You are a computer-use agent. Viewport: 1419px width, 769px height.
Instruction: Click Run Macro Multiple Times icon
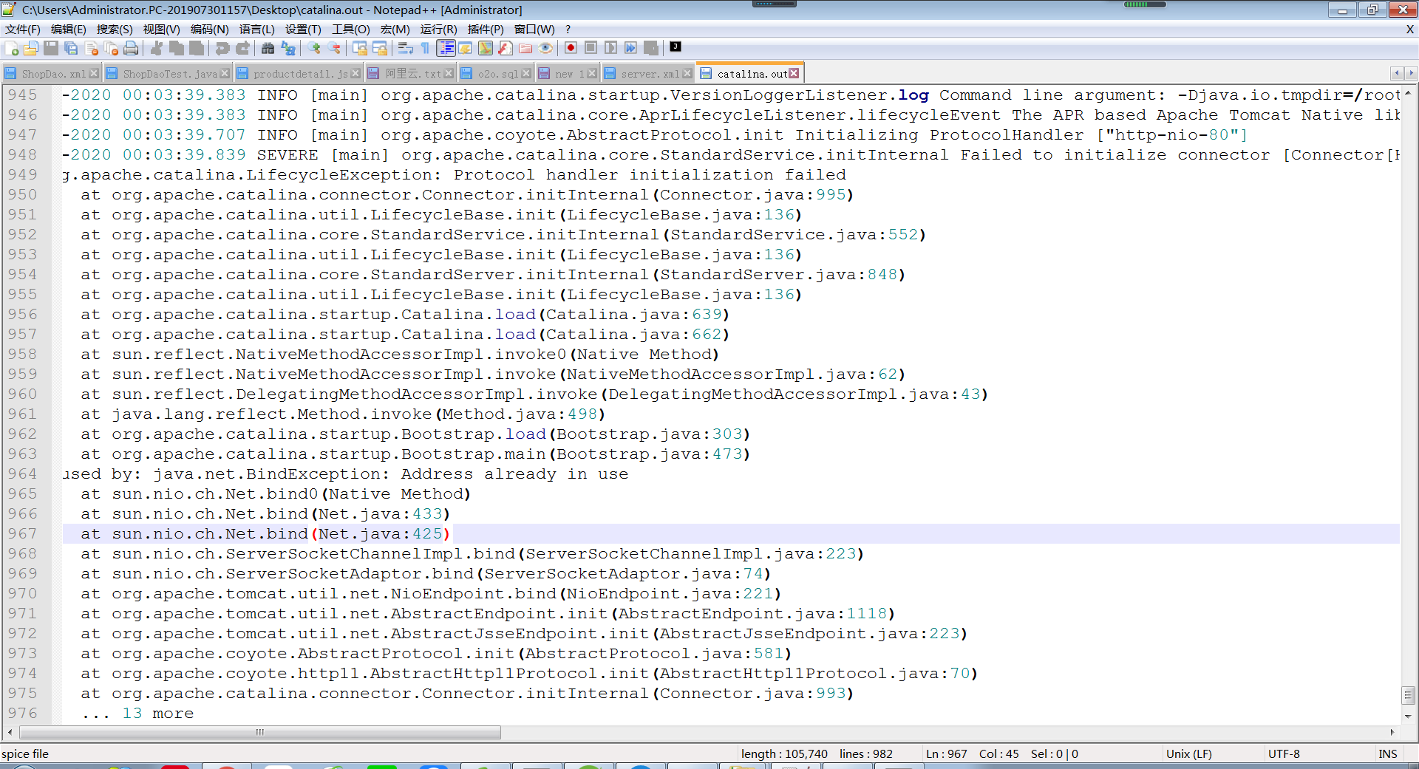pyautogui.click(x=630, y=48)
